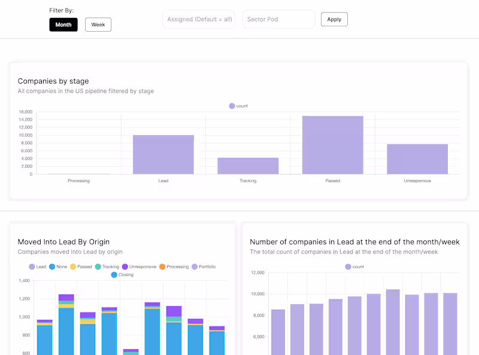Select the Unresponsive stage bar
Image resolution: width=479 pixels, height=355 pixels.
[417, 159]
